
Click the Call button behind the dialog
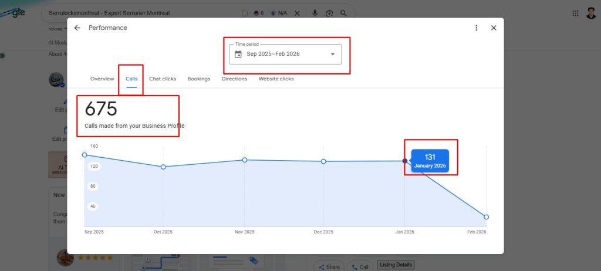(x=360, y=267)
